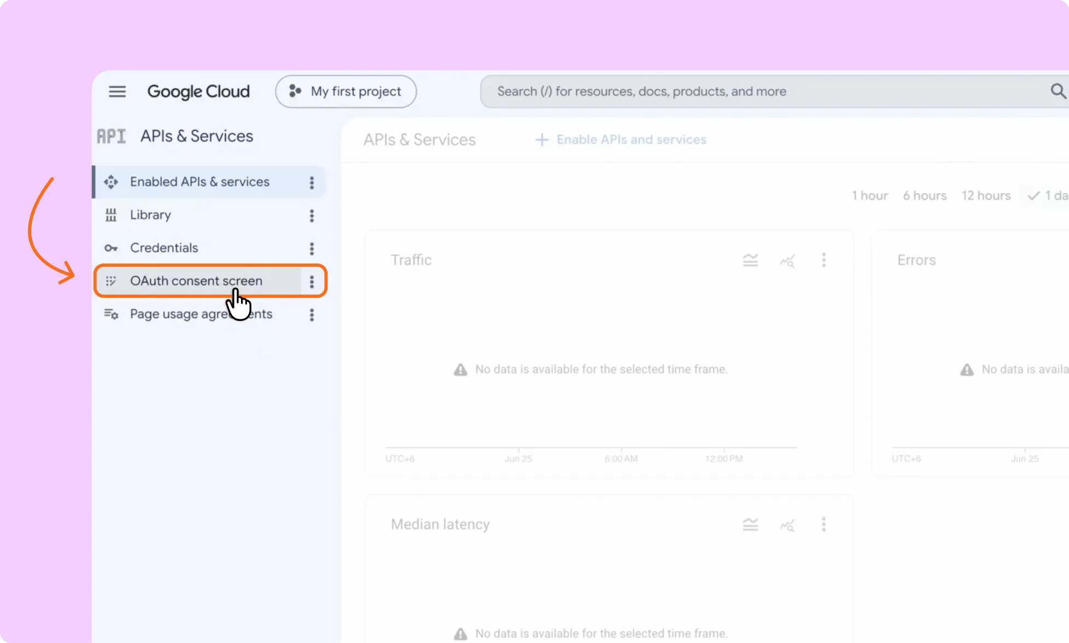Open the hamburger navigation menu

[117, 91]
